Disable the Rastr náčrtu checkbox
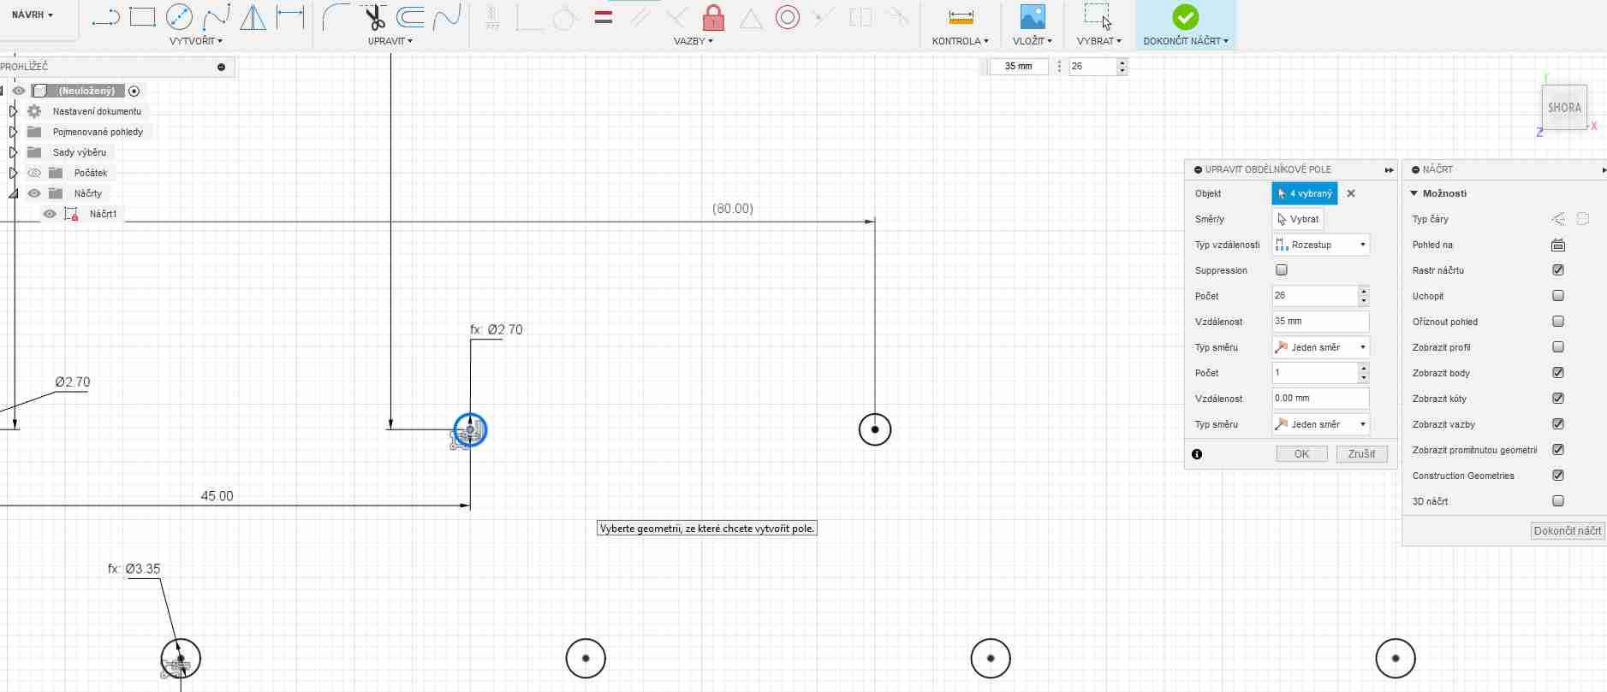Image resolution: width=1607 pixels, height=692 pixels. pos(1558,270)
